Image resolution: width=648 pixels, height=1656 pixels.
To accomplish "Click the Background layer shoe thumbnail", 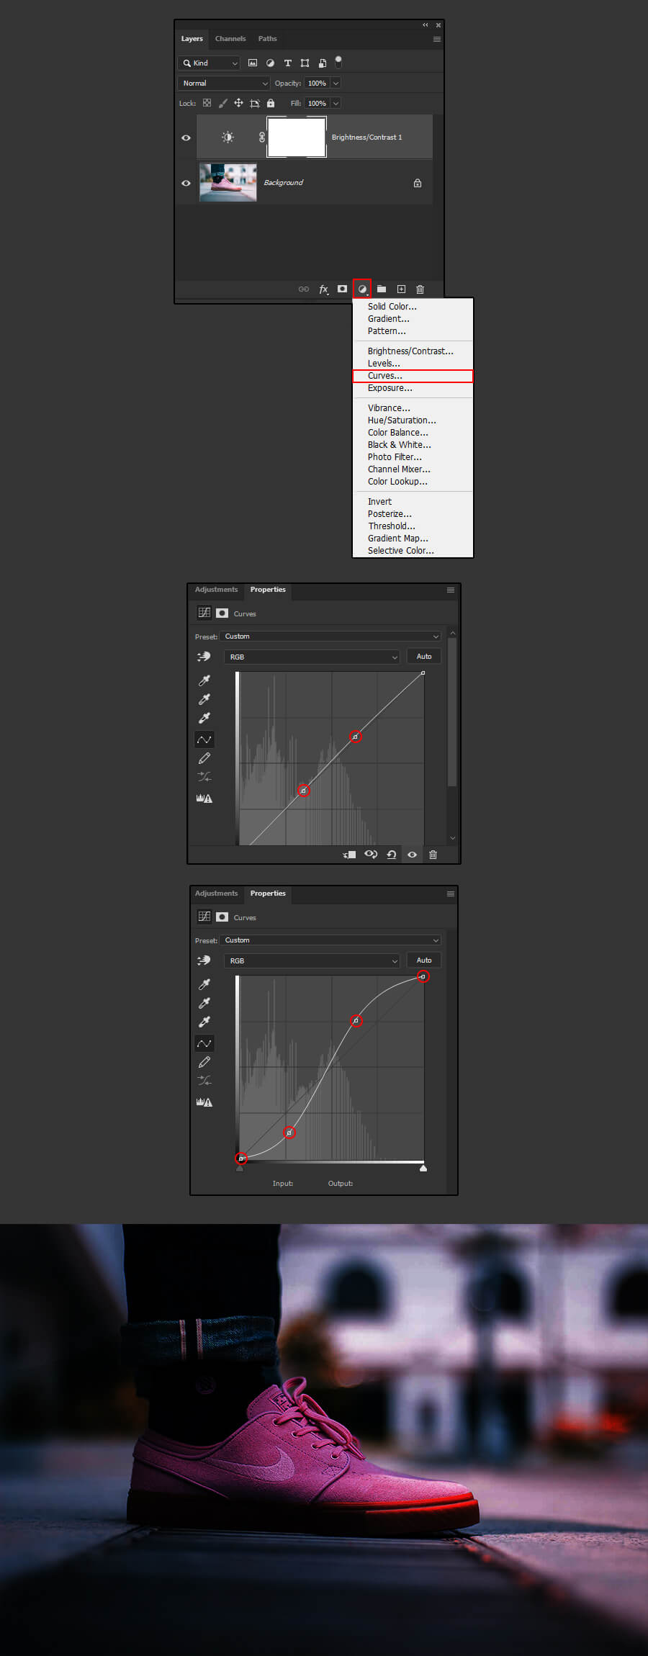I will (228, 183).
